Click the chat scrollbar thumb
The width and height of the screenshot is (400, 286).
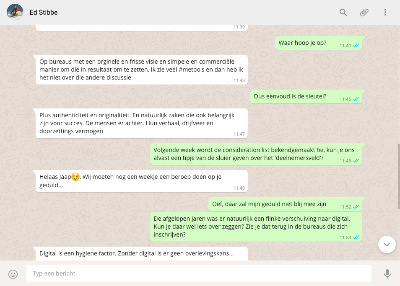[398, 177]
